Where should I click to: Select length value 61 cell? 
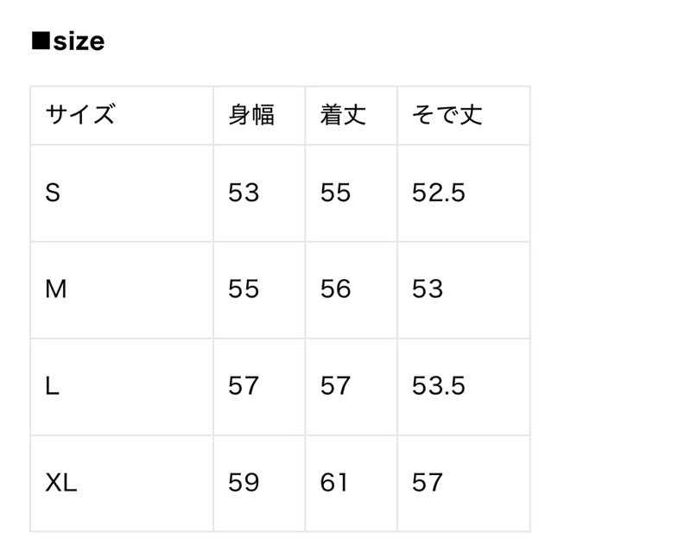pos(334,482)
